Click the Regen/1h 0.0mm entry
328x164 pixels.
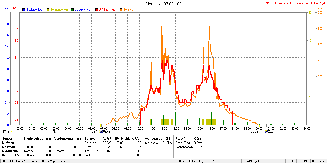189,139
